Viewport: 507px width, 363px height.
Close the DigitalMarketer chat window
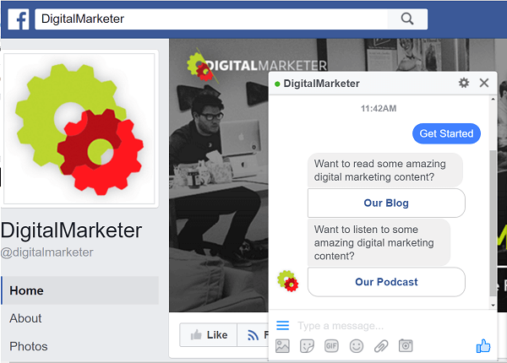tap(484, 83)
